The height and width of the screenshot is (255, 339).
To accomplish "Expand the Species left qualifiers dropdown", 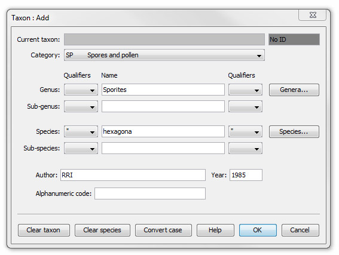I will (81, 131).
